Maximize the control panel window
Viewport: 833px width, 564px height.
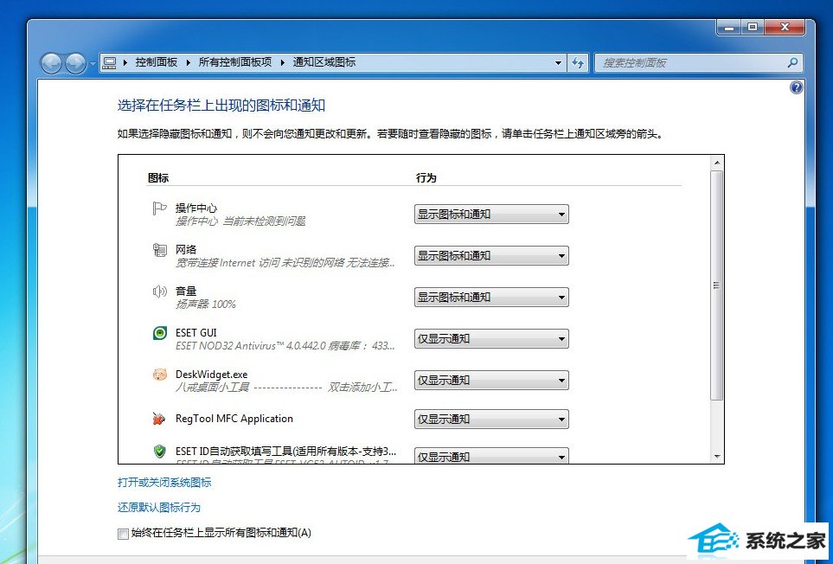[753, 27]
